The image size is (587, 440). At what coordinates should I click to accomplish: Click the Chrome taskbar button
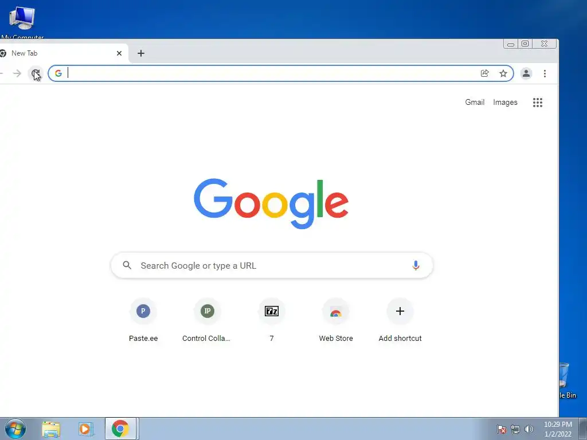tap(120, 429)
